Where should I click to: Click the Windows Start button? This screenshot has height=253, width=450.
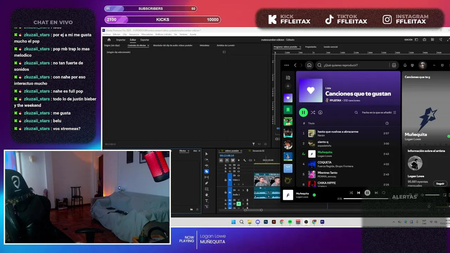(233, 222)
